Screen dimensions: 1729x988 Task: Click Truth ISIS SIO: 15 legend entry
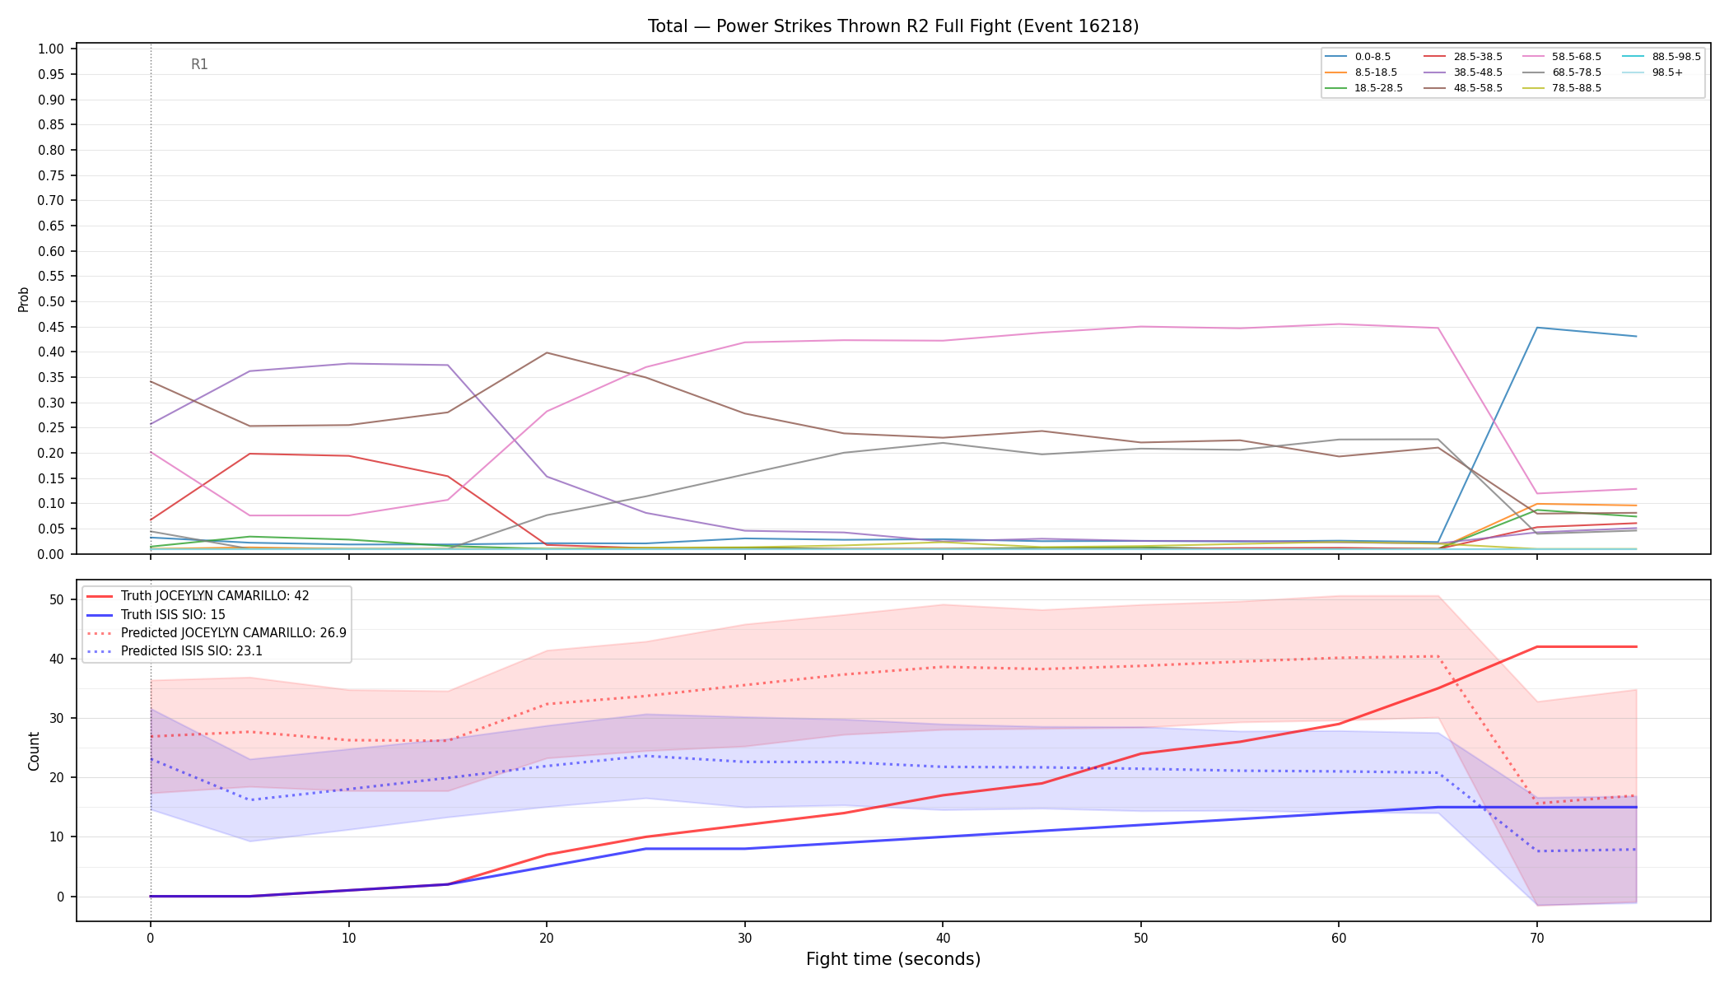(156, 615)
